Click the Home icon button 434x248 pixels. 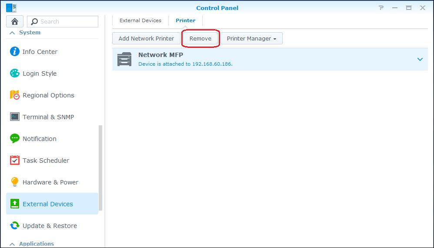click(15, 21)
